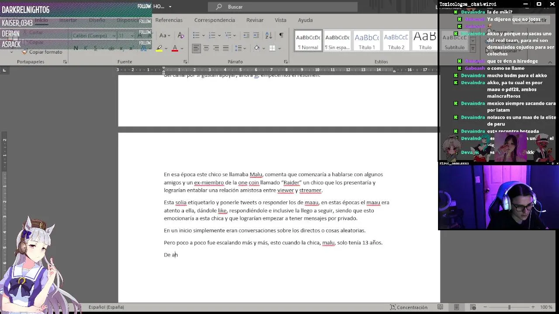Apply red font color

click(x=175, y=48)
